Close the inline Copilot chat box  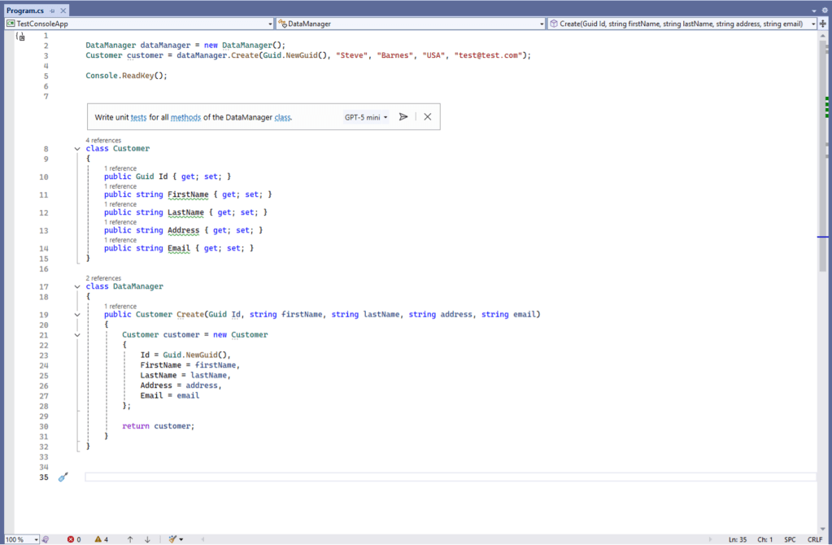pyautogui.click(x=427, y=117)
